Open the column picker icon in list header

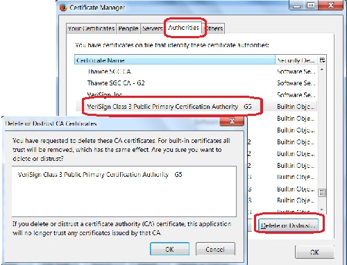pyautogui.click(x=322, y=60)
